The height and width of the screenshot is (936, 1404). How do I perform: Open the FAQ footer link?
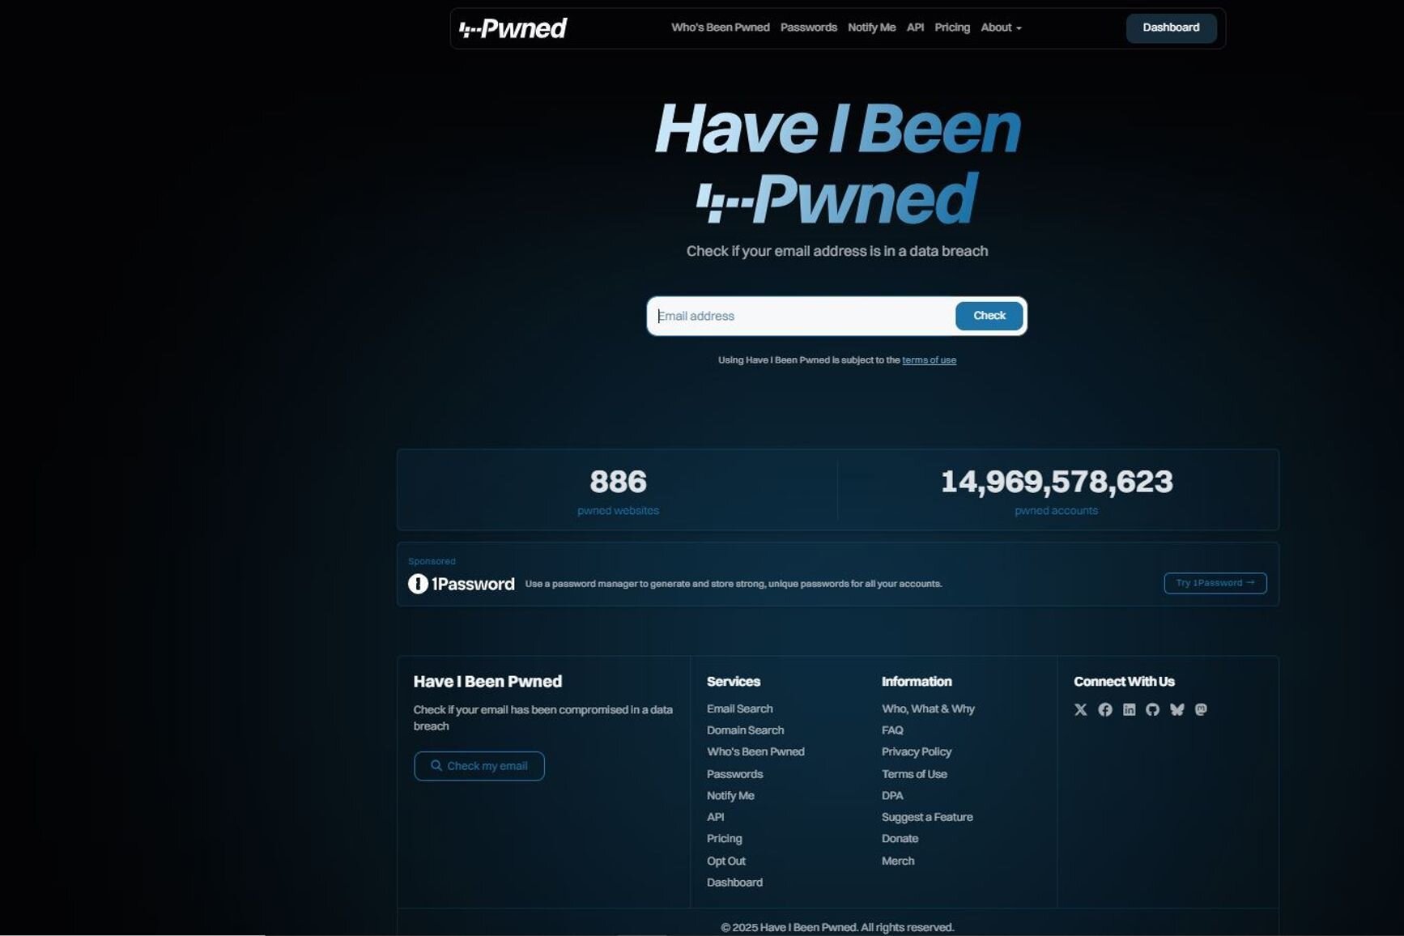pyautogui.click(x=892, y=730)
